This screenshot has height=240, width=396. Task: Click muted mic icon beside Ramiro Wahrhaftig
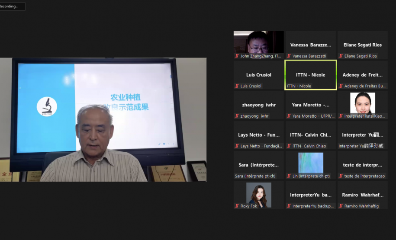341,206
